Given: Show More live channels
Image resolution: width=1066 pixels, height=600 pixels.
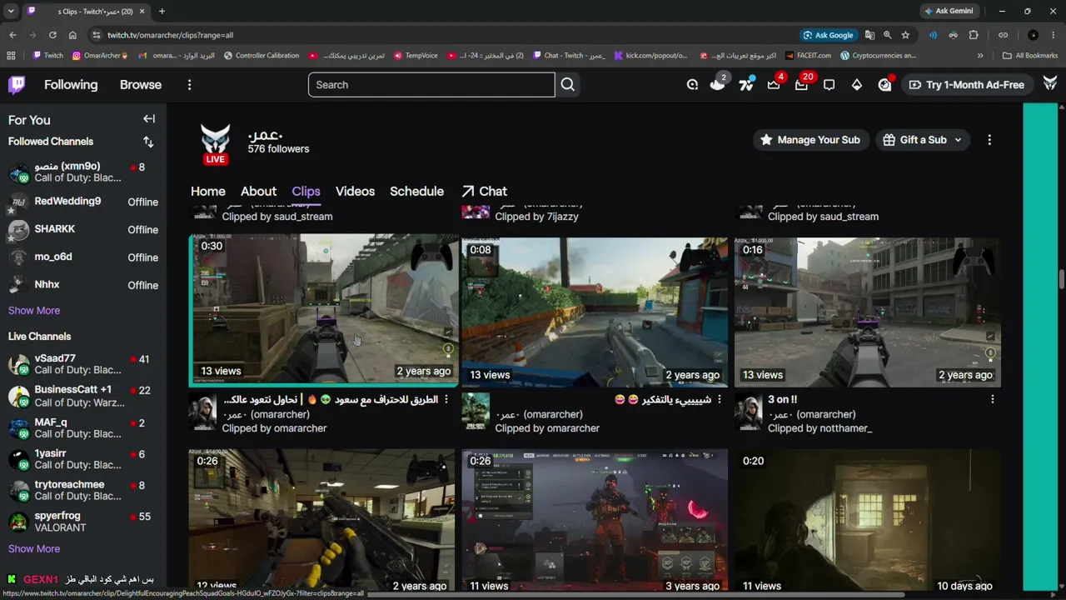Looking at the screenshot, I should [x=34, y=548].
